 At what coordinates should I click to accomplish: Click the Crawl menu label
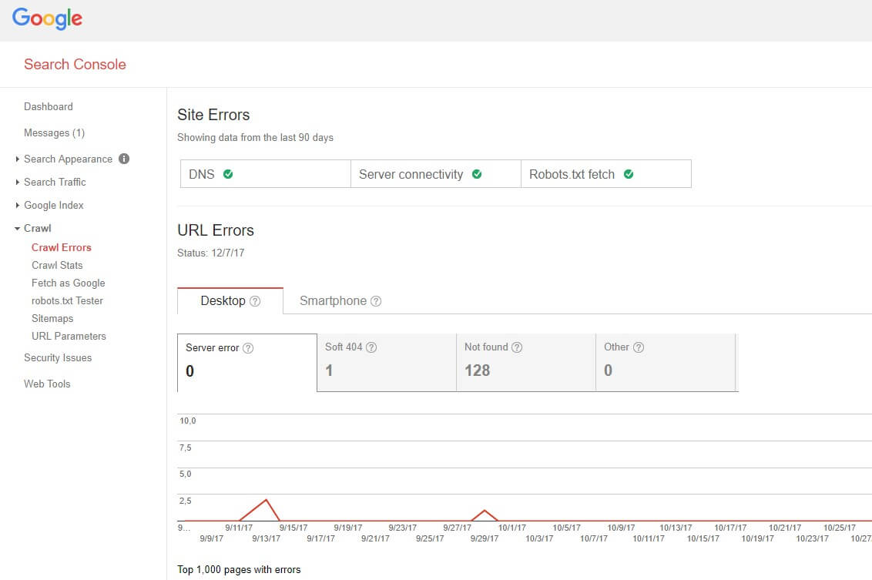tap(37, 228)
